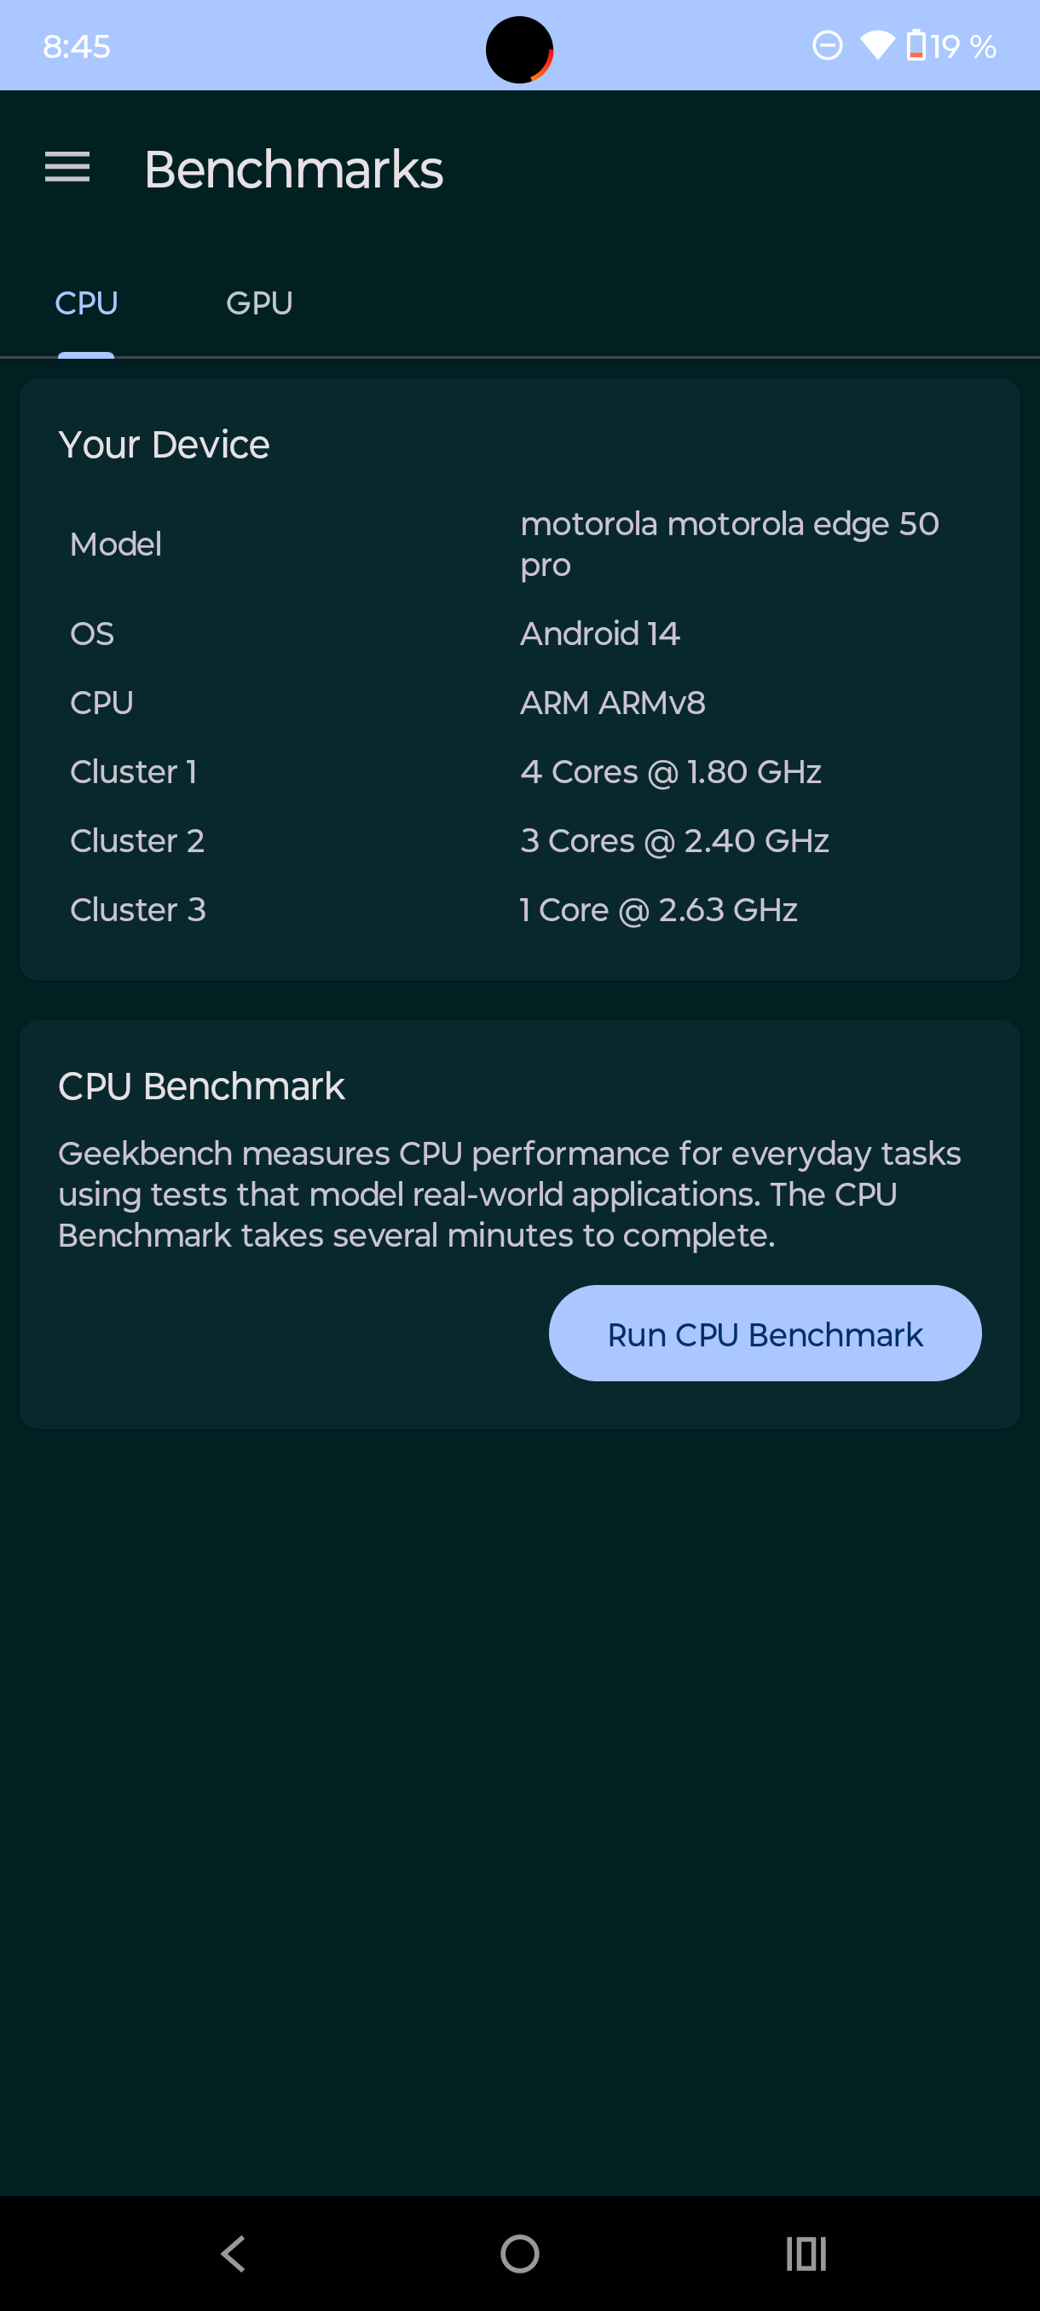Switch to the GPU tab

(259, 303)
